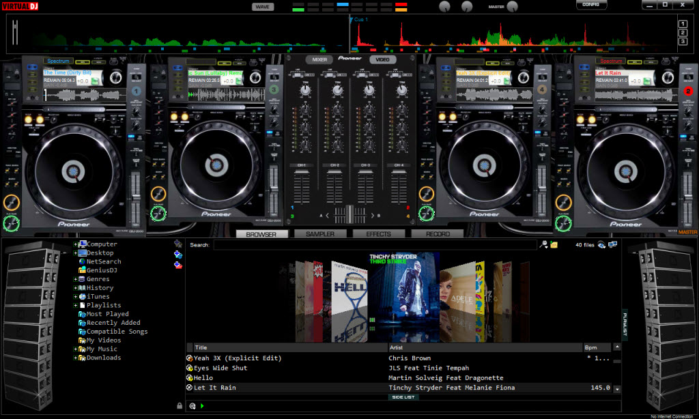Viewport: 699px width, 419px height.
Task: Click the green play/pause button on deck 4
Action: click(x=426, y=214)
